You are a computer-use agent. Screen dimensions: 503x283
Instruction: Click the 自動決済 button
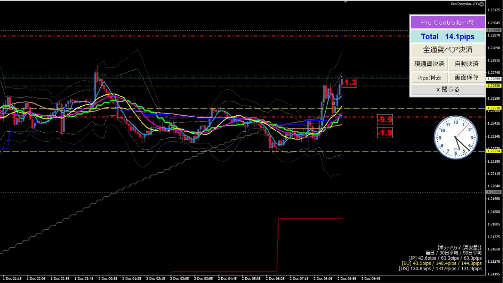click(467, 64)
